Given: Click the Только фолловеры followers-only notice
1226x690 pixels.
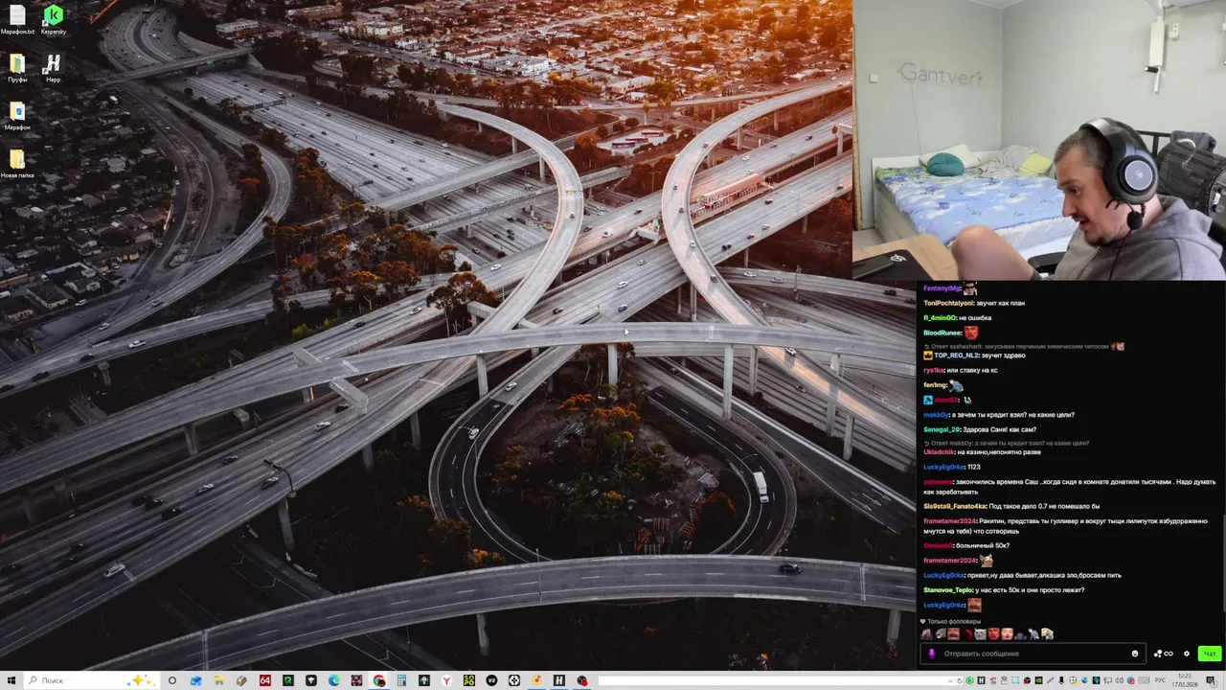Looking at the screenshot, I should [950, 621].
